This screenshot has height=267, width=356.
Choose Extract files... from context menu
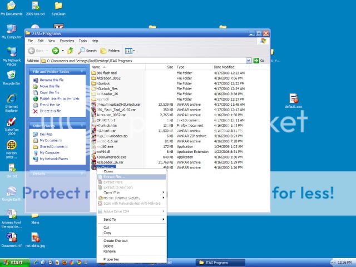[x=114, y=177]
